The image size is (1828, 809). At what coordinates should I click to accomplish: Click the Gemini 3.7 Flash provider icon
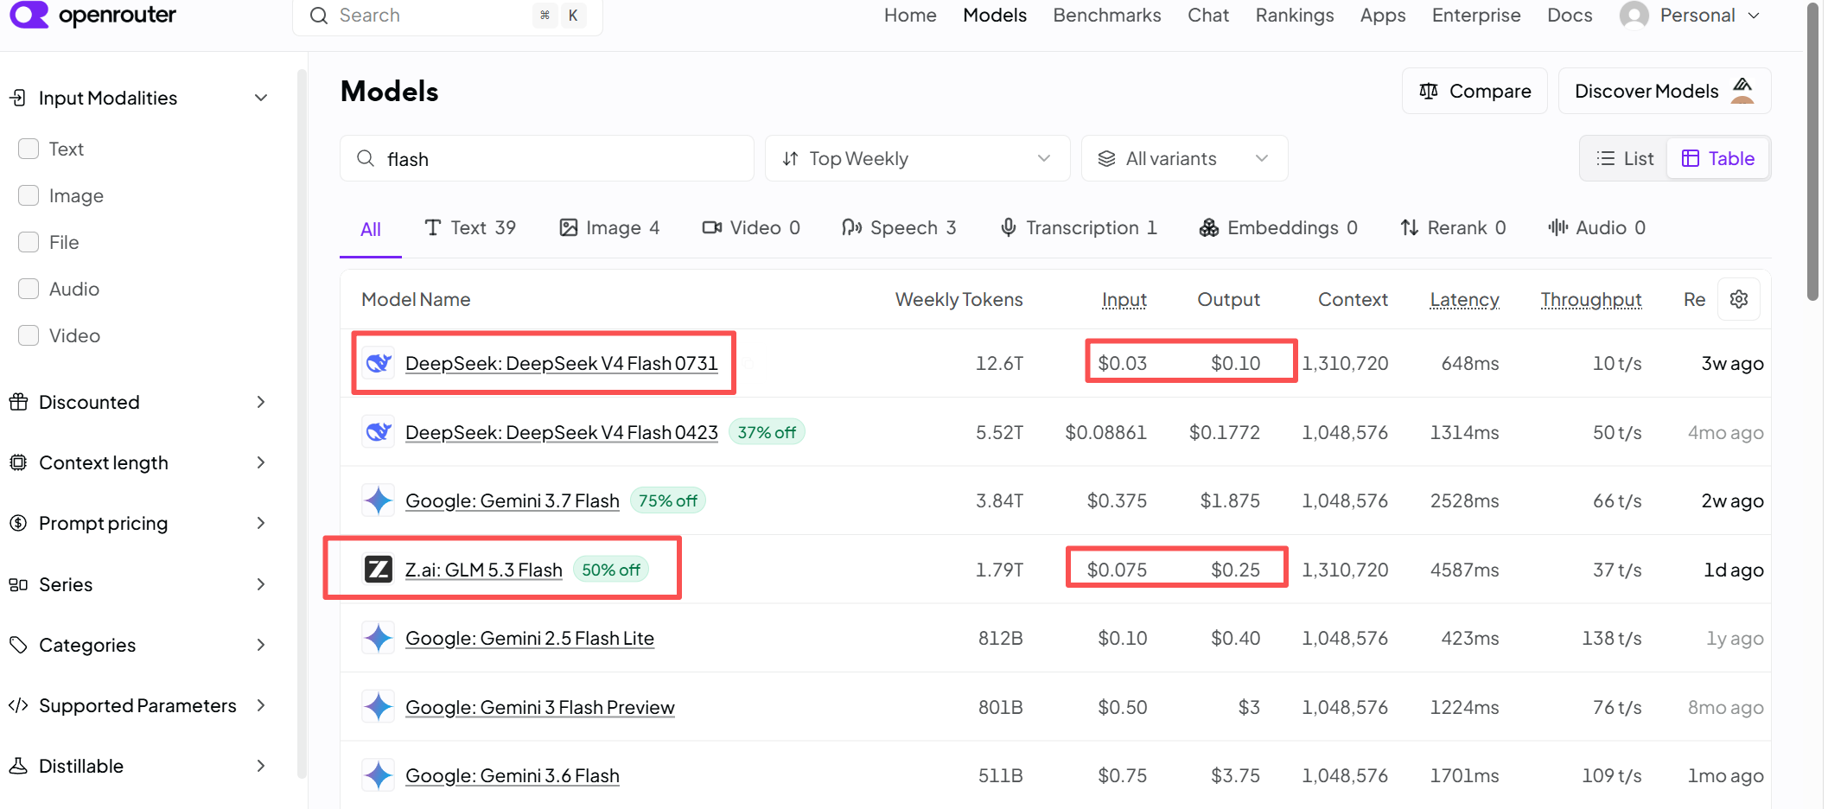pyautogui.click(x=379, y=500)
